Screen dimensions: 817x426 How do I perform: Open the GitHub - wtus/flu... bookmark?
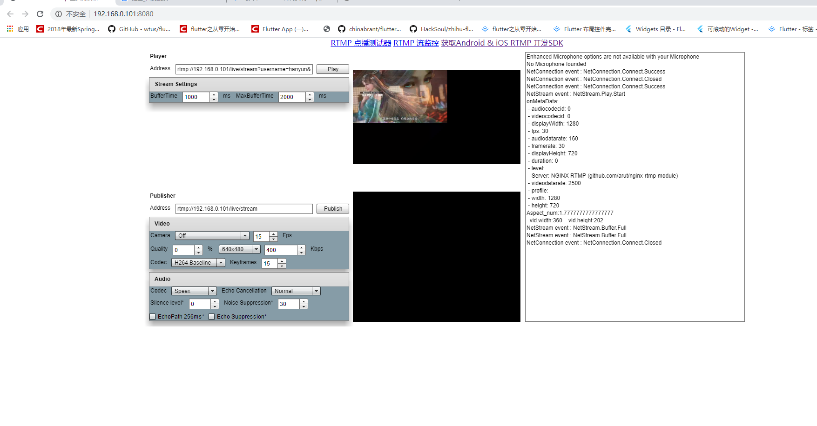click(139, 29)
